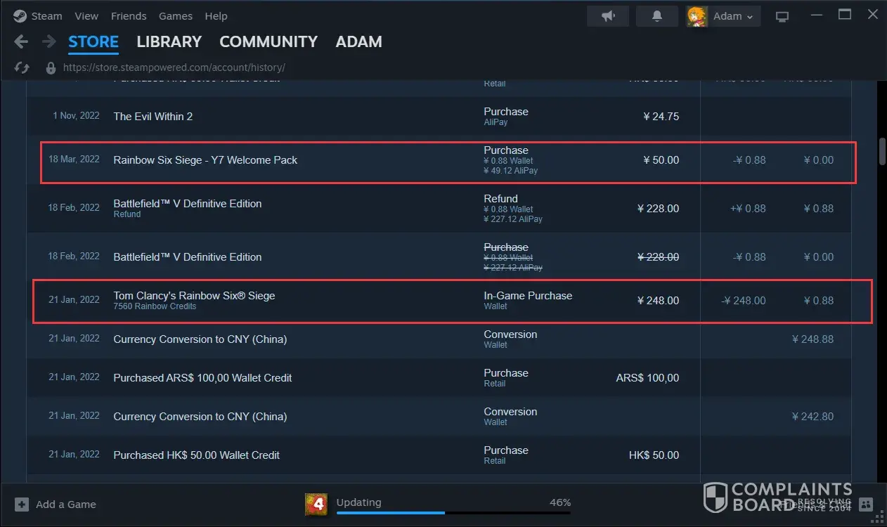Open the Rainbow Six Siege Y7 Welcome Pack entry
Viewport: 887px width, 527px height.
(x=205, y=160)
